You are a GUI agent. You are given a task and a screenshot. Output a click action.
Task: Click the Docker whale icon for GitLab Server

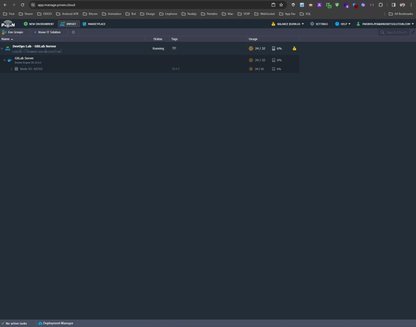click(9, 60)
